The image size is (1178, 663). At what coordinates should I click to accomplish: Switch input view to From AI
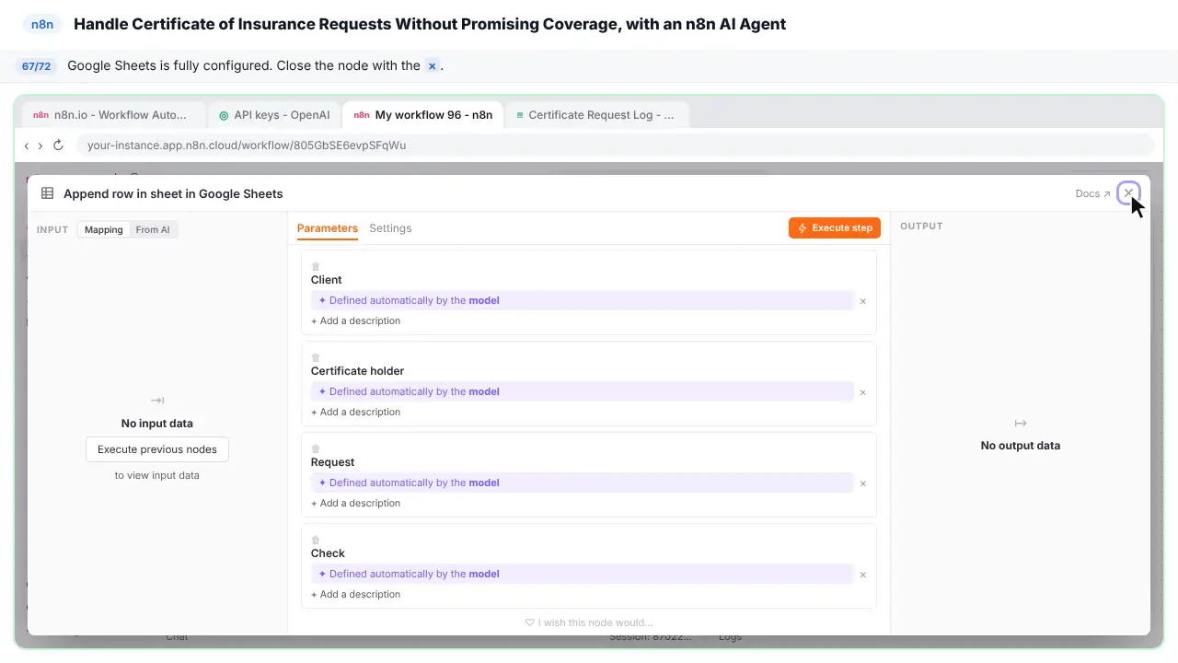tap(153, 229)
